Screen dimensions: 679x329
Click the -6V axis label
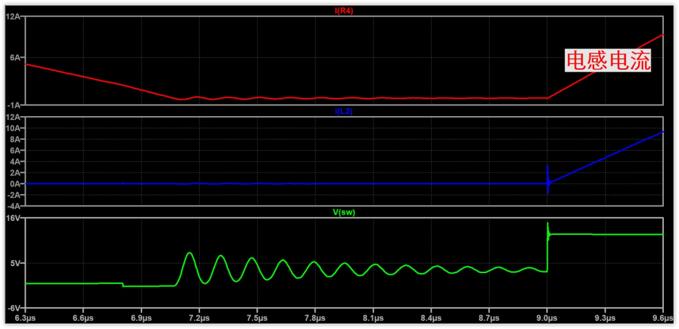[14, 308]
